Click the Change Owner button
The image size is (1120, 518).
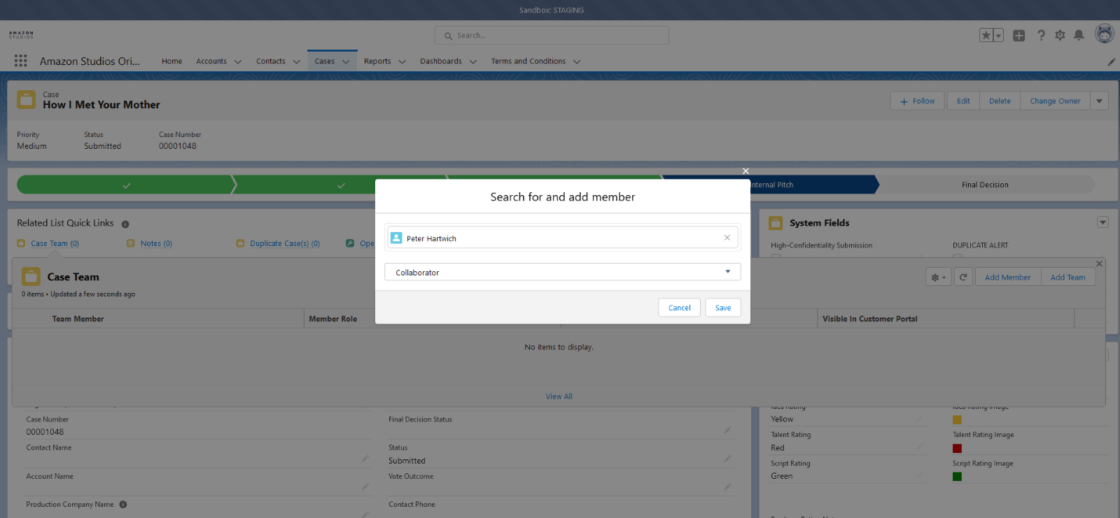[x=1055, y=101]
